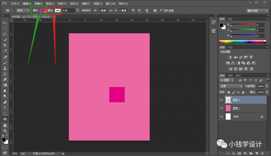Image resolution: width=271 pixels, height=156 pixels.
Task: Toggle lock all
Action: click(x=243, y=93)
